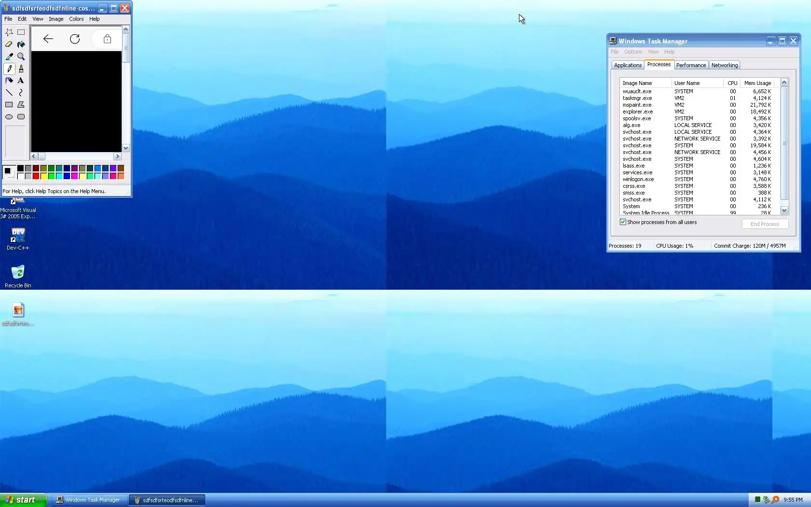
Task: Open the Colors menu in Paint
Action: click(76, 19)
